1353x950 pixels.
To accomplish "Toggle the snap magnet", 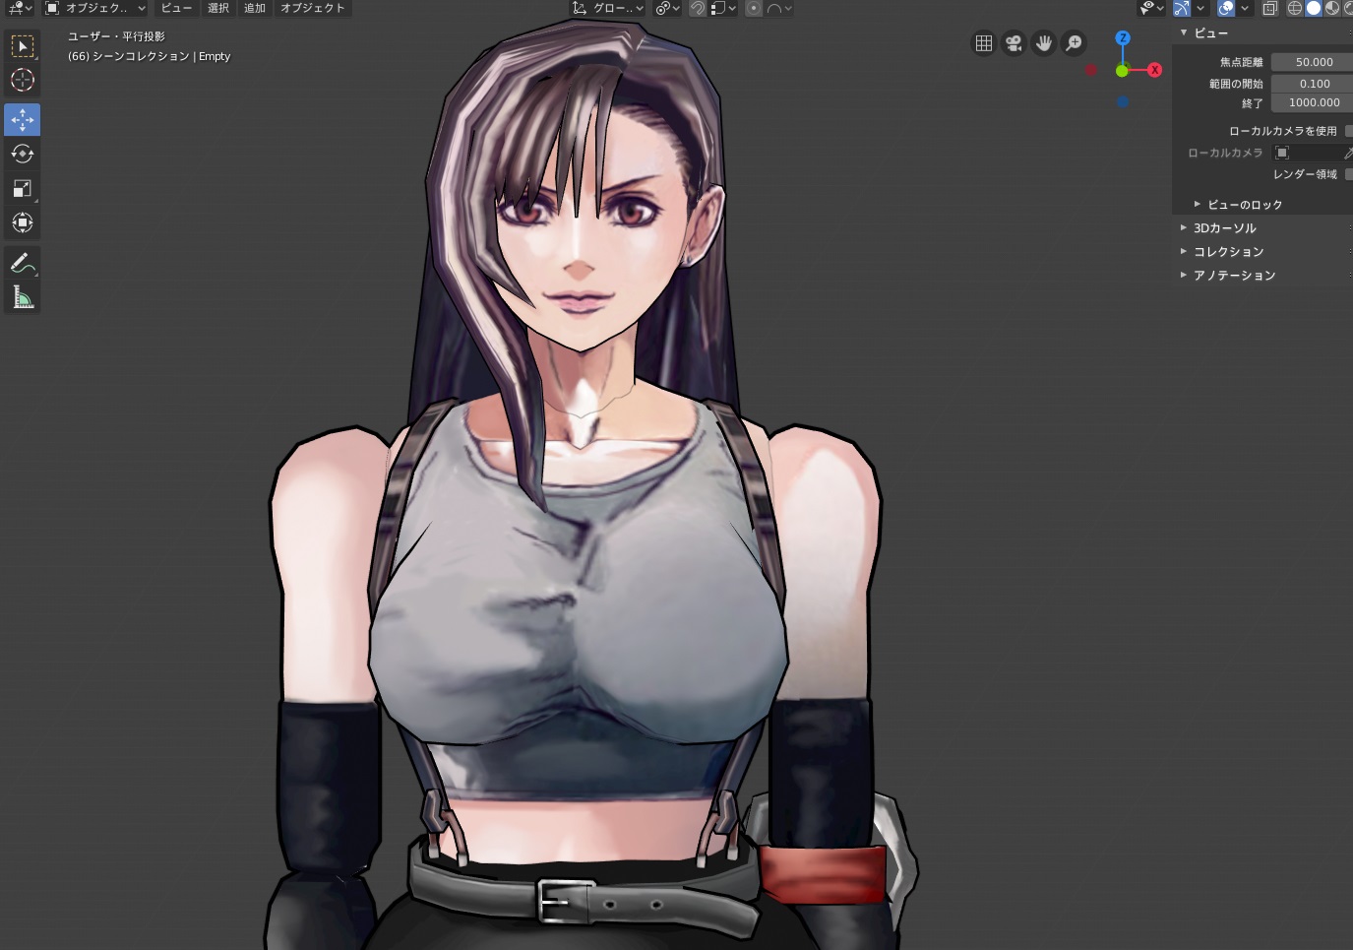I will [x=697, y=8].
